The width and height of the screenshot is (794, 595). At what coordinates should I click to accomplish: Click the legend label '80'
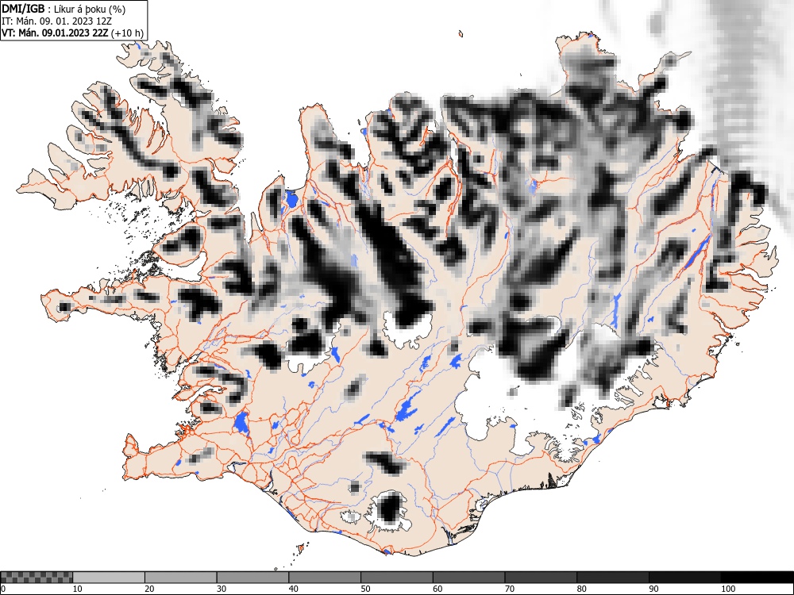pos(581,589)
